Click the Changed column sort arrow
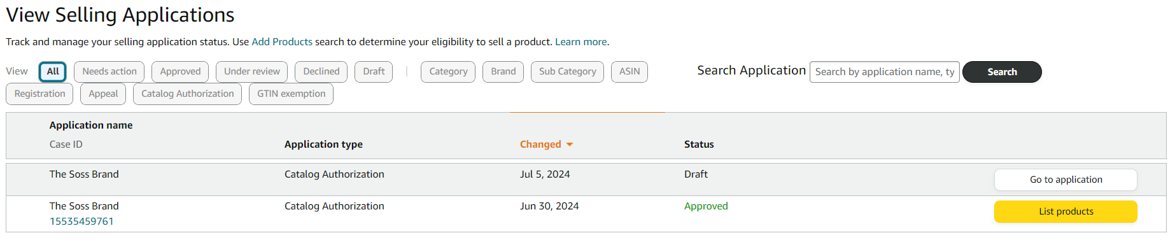The image size is (1175, 240). point(570,145)
